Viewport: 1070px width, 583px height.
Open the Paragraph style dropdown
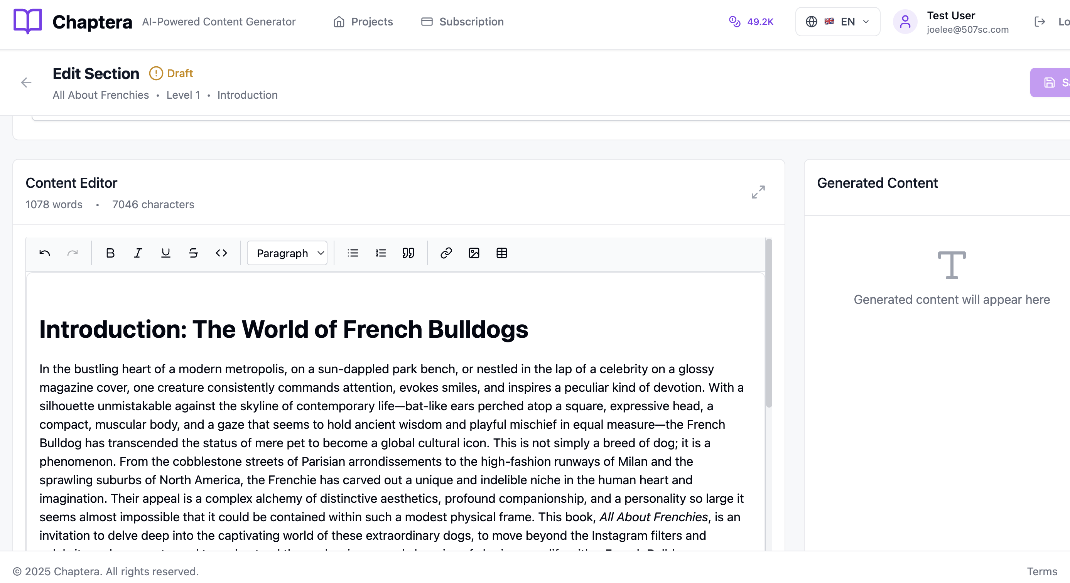click(x=287, y=253)
